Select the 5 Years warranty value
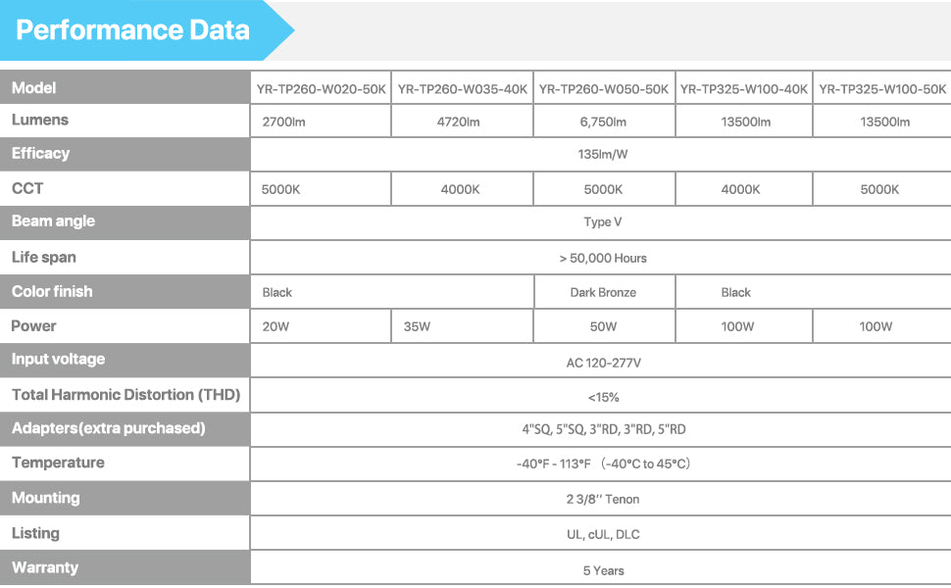Viewport: 951px width, 588px height. click(602, 570)
